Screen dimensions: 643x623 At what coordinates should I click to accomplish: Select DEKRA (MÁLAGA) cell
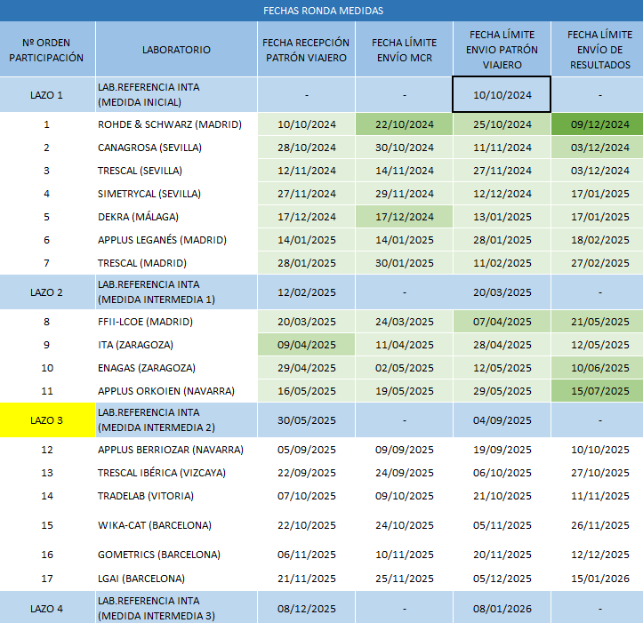pyautogui.click(x=176, y=217)
